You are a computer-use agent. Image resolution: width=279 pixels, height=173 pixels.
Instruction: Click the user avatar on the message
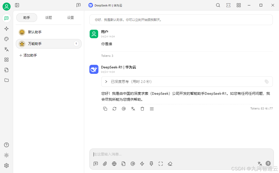click(x=94, y=34)
